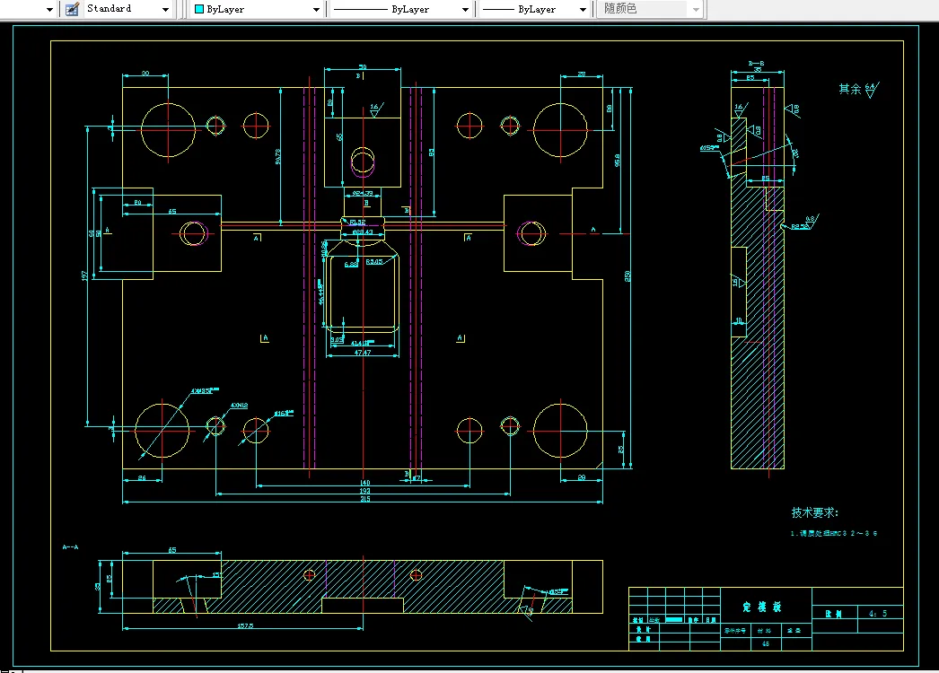This screenshot has height=673, width=939.
Task: Select the 30 dimension above top-left hole
Action: 145,73
